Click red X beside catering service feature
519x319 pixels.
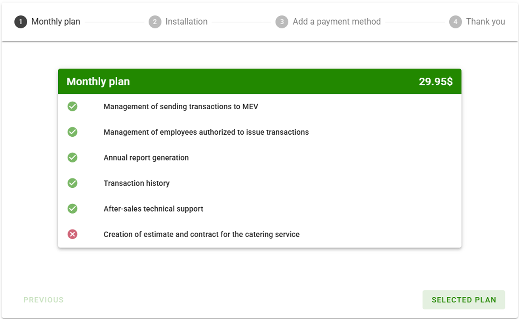pos(73,234)
